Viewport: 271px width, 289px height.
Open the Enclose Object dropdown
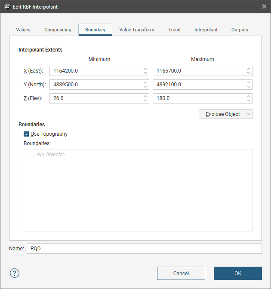[x=225, y=114]
